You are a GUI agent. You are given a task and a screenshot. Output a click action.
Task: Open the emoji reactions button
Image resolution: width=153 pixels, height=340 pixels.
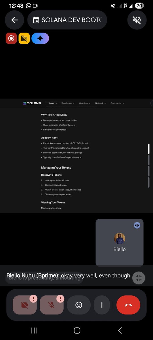[x=79, y=305]
